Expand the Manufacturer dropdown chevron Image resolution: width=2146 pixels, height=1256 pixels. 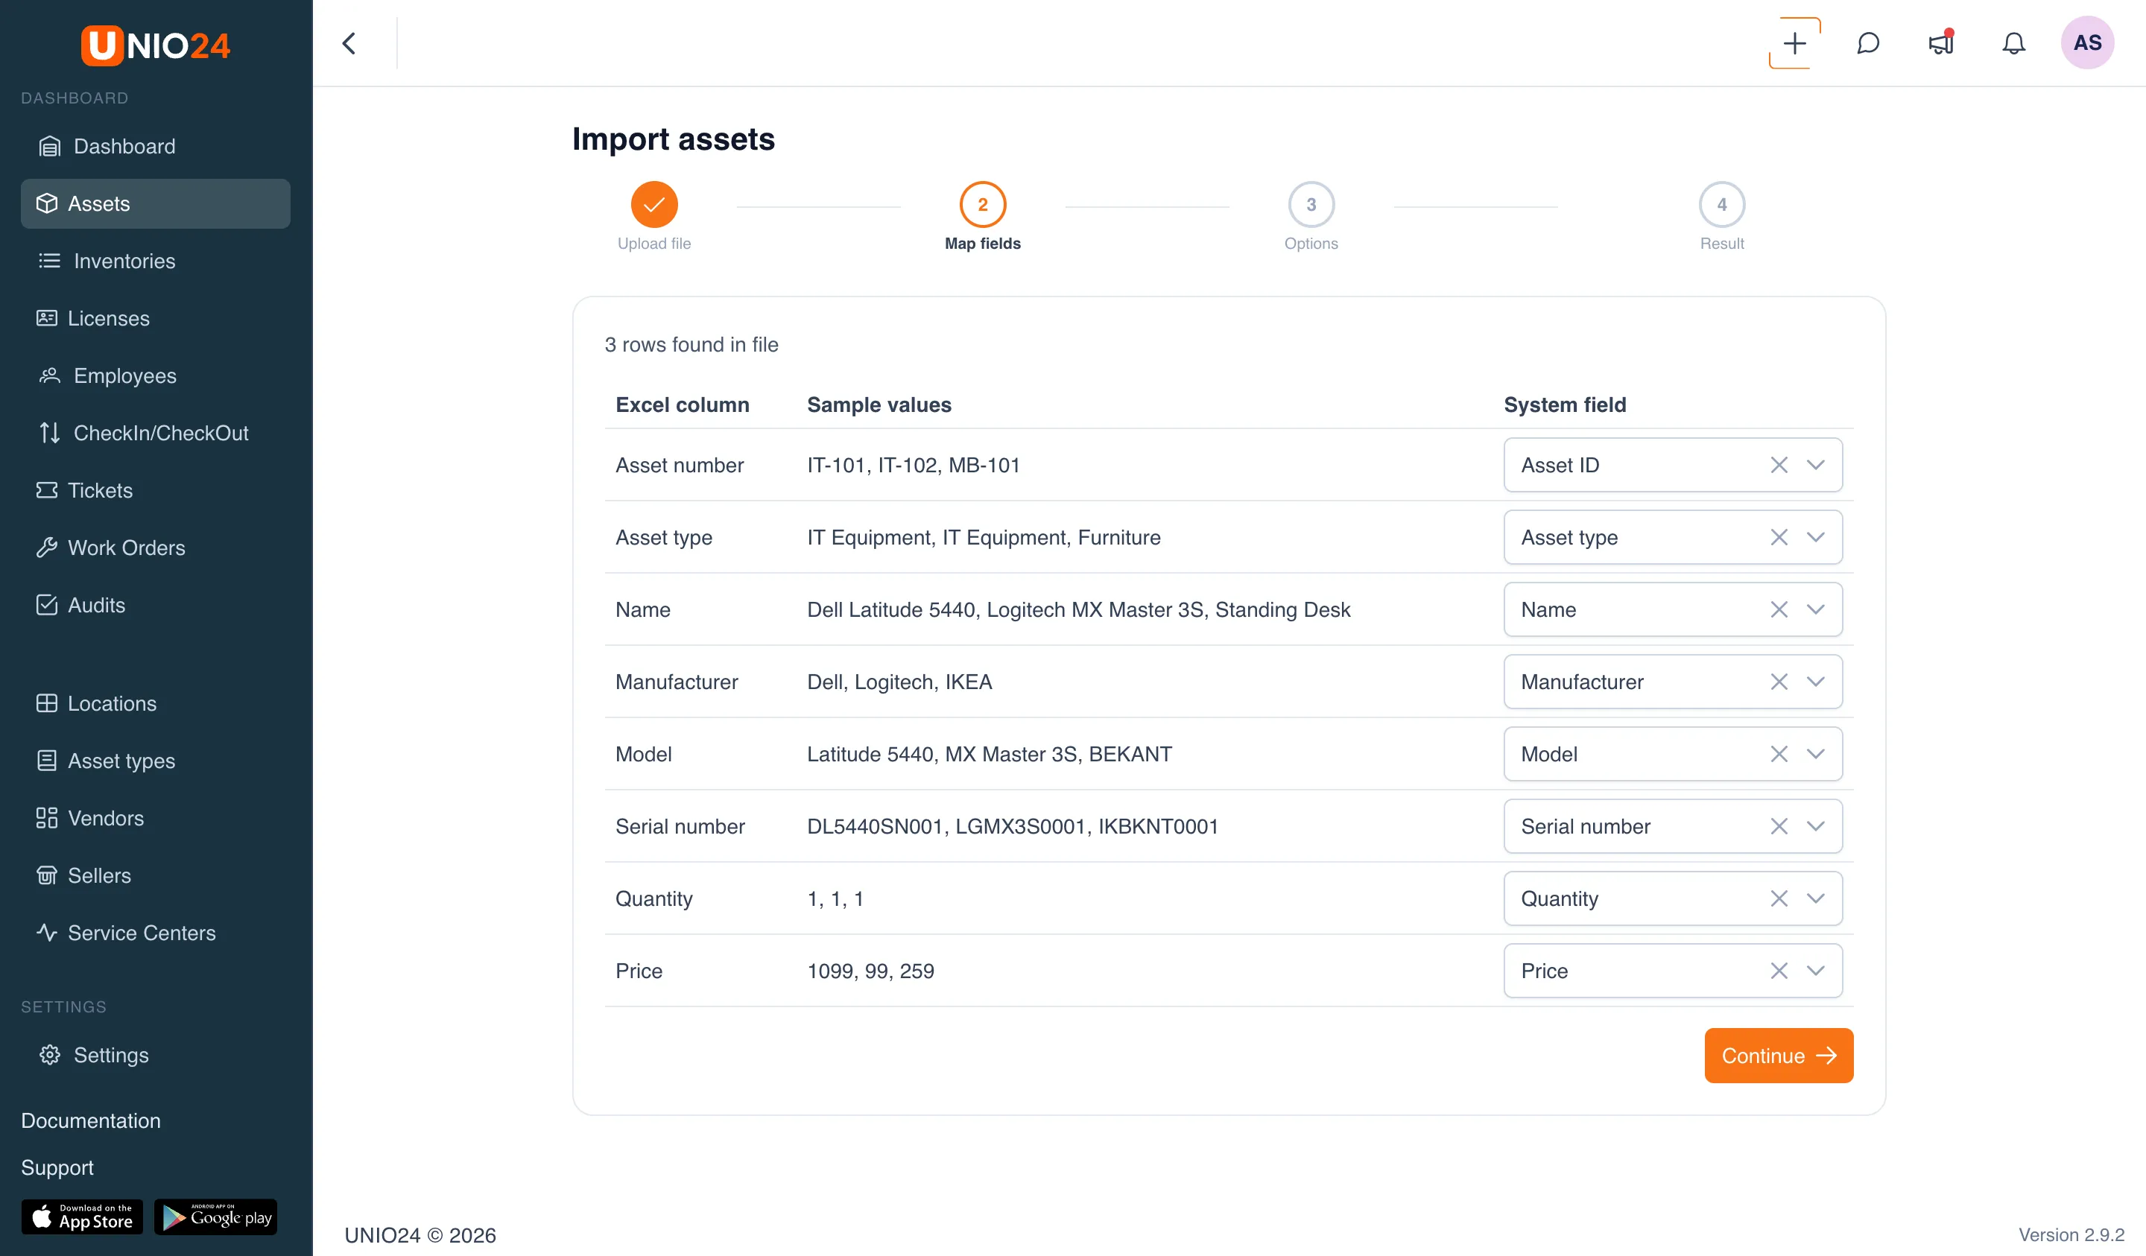point(1816,682)
